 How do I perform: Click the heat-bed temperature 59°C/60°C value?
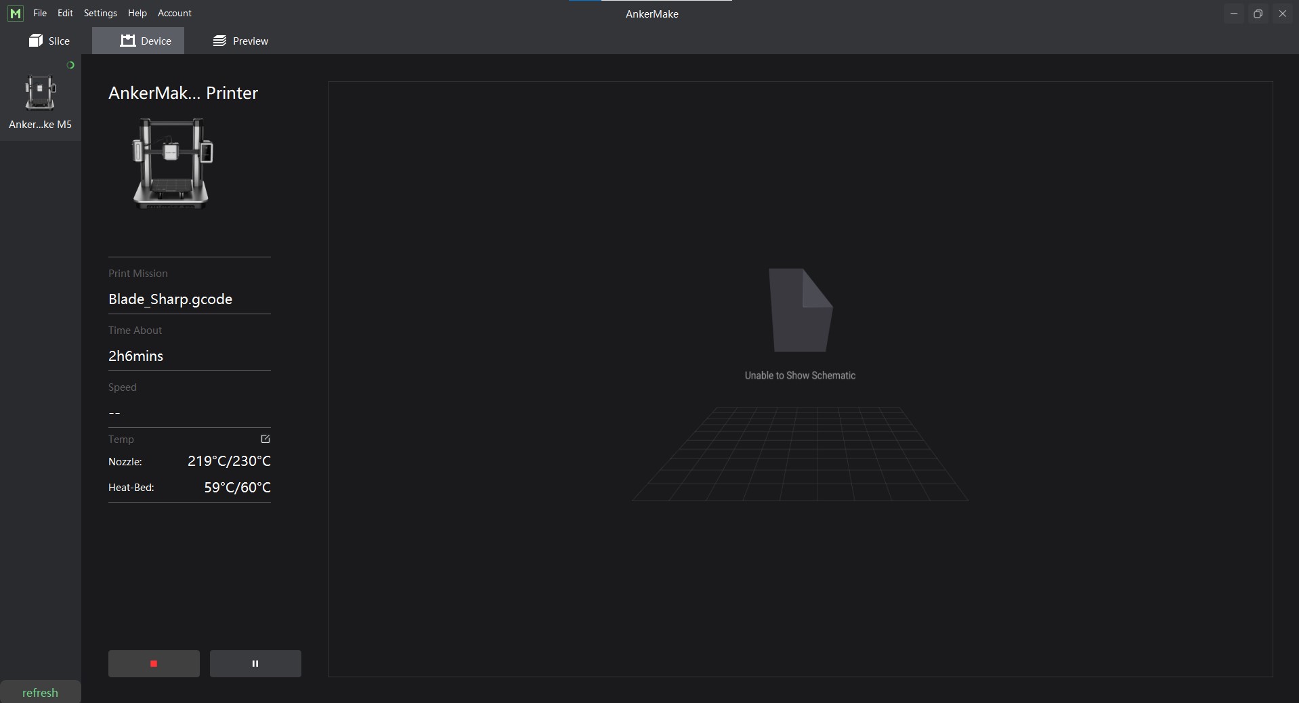click(237, 488)
